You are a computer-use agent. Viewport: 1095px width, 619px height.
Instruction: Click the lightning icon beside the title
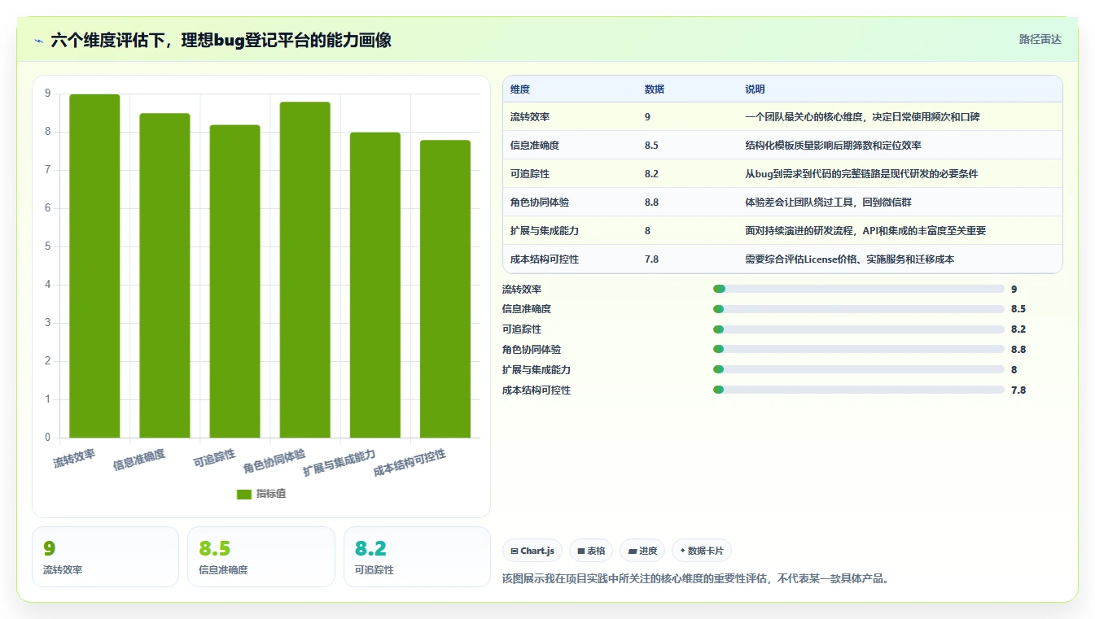point(39,41)
